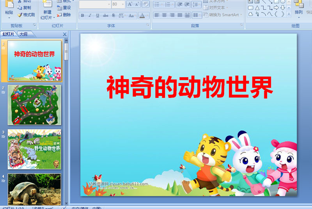312x209 pixels.
Task: Click the increase font size icon
Action: click(130, 4)
